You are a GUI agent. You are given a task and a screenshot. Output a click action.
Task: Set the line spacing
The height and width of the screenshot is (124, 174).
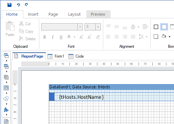[141, 37]
